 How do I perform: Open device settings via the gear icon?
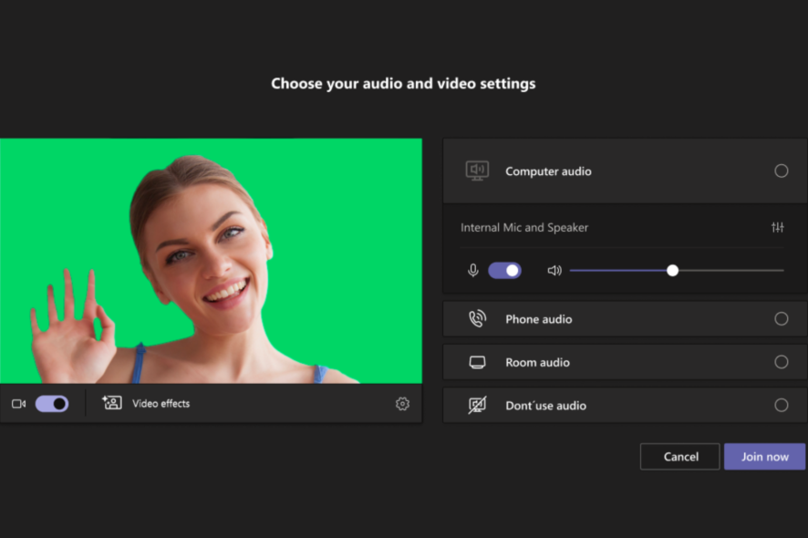coord(402,403)
